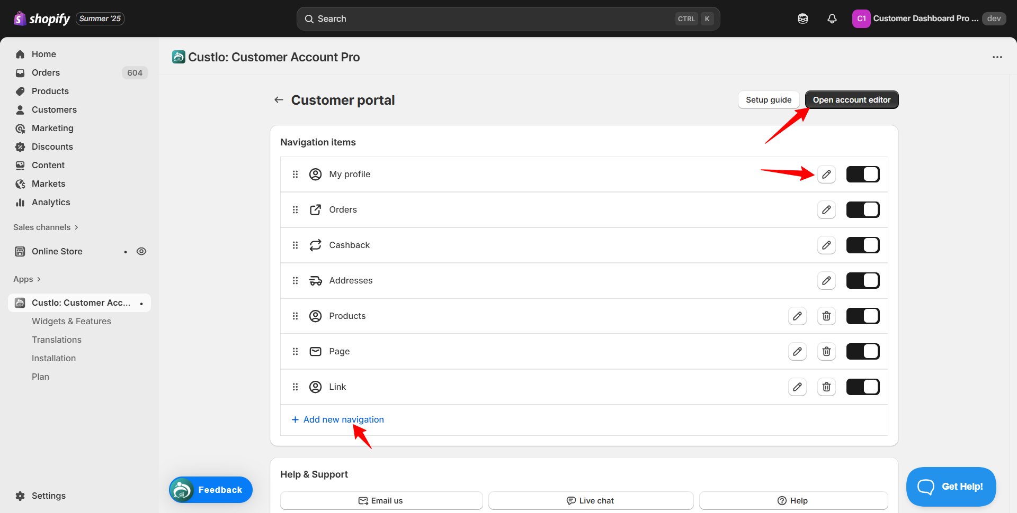
Task: Open the Feedback widget
Action: pyautogui.click(x=211, y=490)
